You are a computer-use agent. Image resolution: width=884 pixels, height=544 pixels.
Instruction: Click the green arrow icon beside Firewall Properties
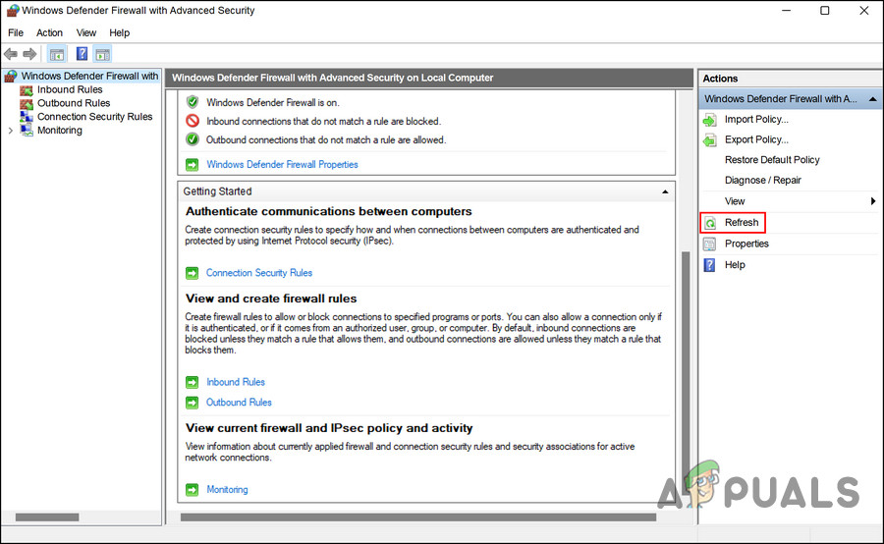click(x=193, y=165)
